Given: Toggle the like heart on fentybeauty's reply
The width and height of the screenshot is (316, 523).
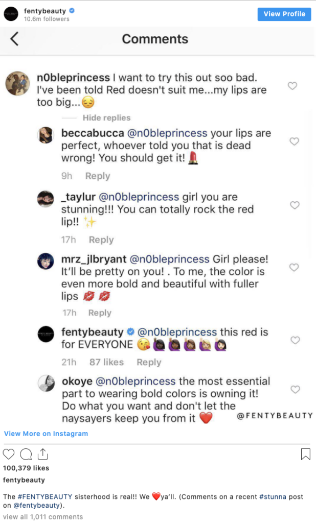Looking at the screenshot, I should pos(295,340).
